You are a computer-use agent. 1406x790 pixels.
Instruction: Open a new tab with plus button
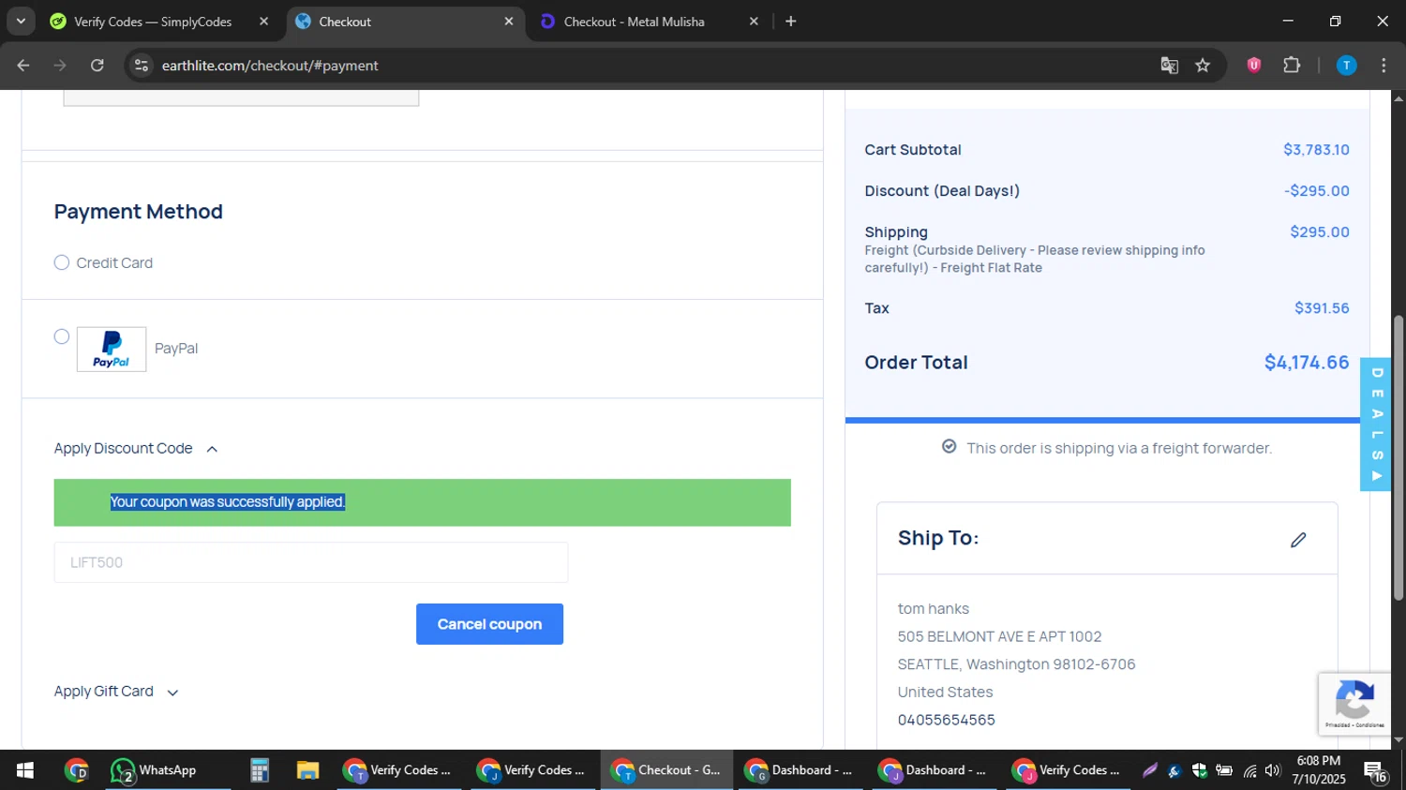click(790, 21)
